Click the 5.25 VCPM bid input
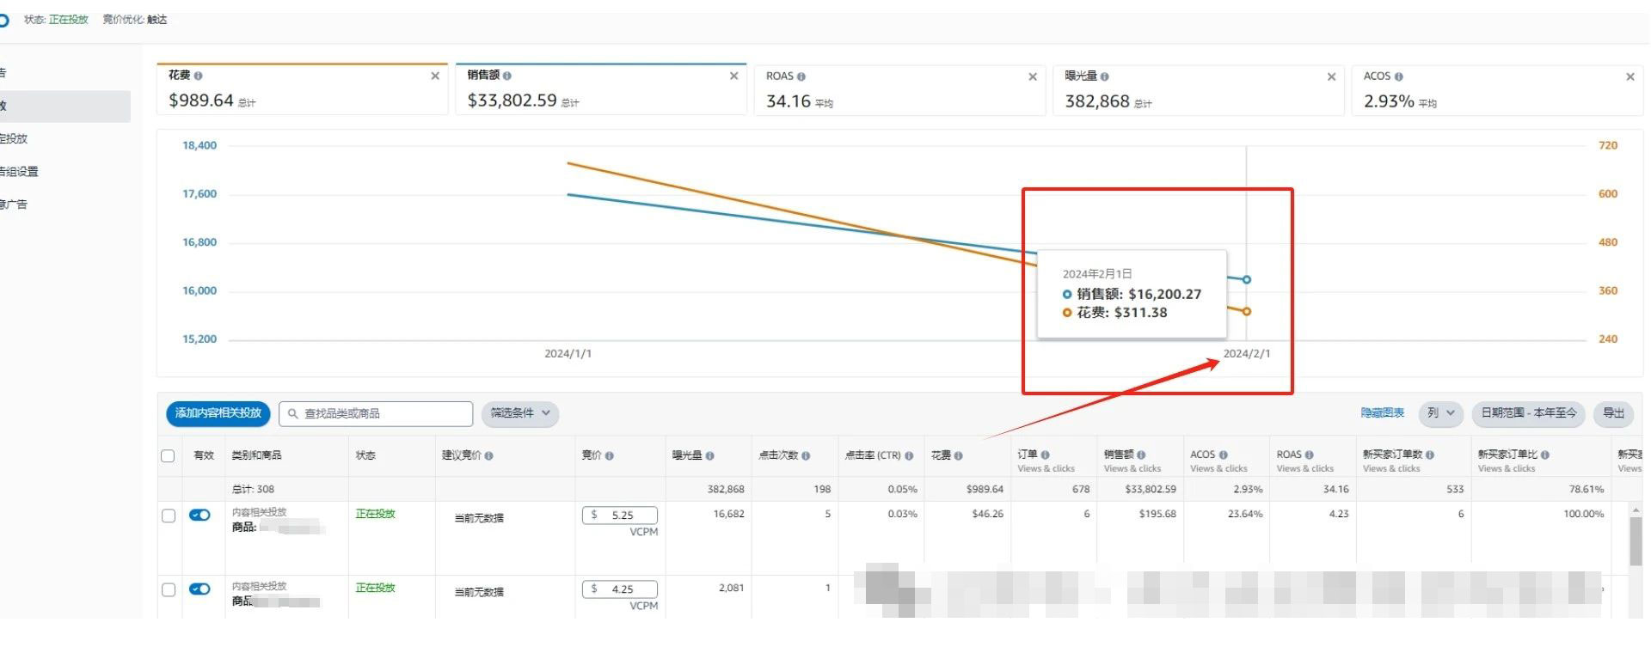Image resolution: width=1651 pixels, height=659 pixels. (x=620, y=516)
